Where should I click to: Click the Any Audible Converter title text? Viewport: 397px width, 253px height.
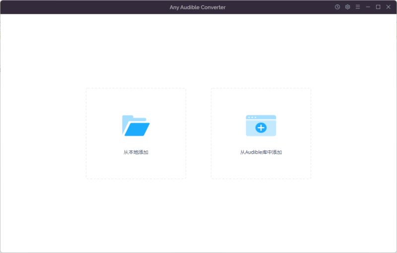click(198, 7)
